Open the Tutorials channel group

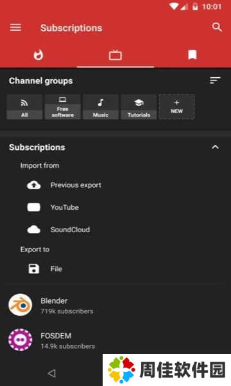pyautogui.click(x=139, y=107)
